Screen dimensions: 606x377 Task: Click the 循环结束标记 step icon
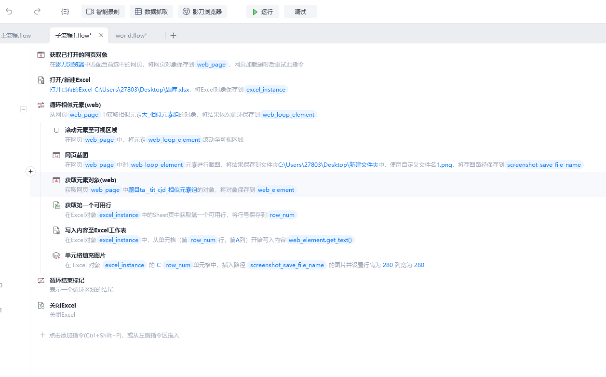[x=41, y=281]
